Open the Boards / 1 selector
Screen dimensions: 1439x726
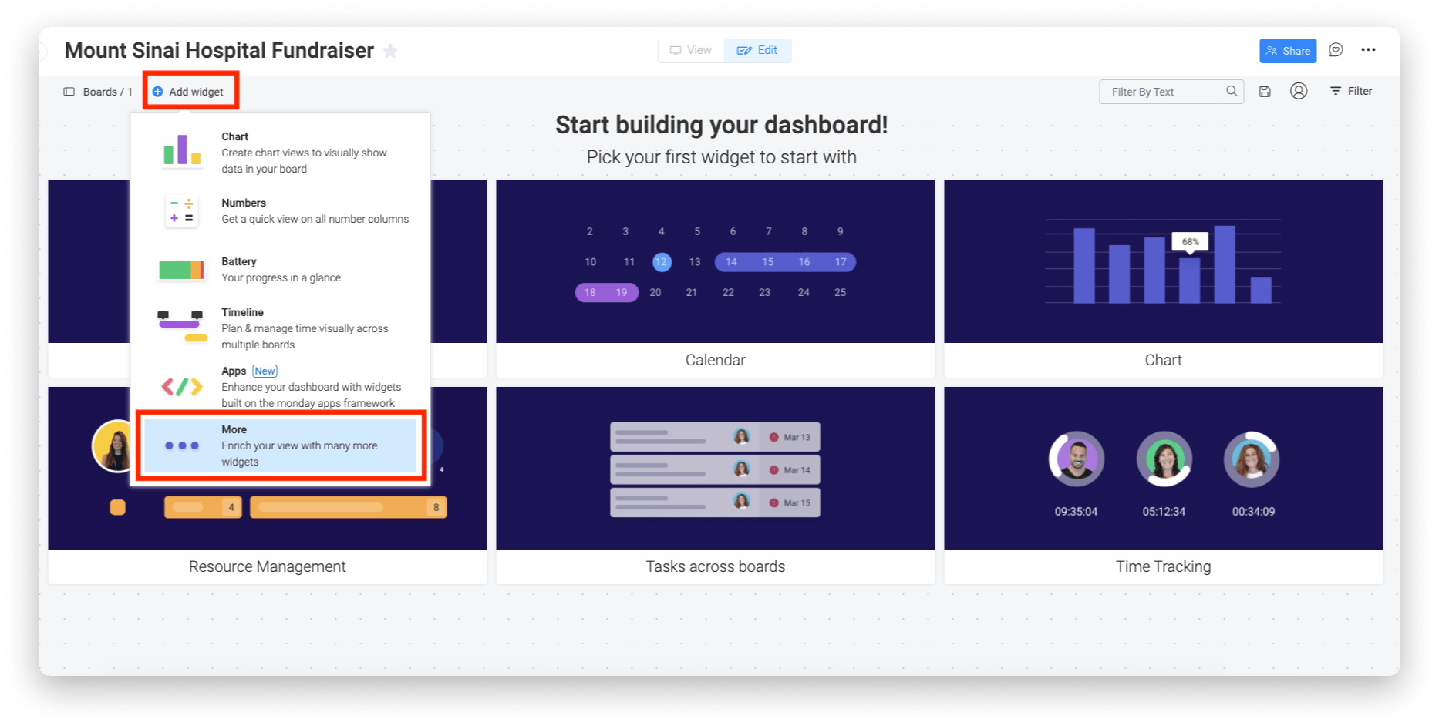coord(98,92)
